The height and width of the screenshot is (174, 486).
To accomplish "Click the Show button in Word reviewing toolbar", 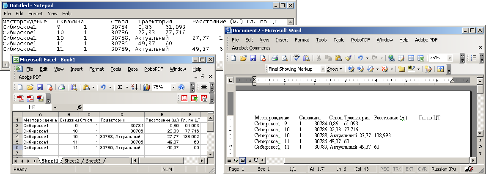I will coord(334,69).
